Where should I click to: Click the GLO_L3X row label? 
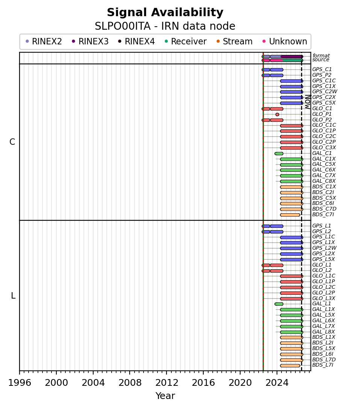click(324, 299)
